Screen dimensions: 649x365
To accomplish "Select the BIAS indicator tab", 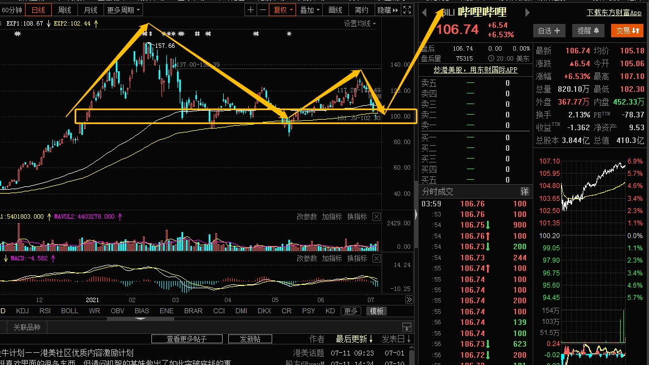I will coord(142,311).
